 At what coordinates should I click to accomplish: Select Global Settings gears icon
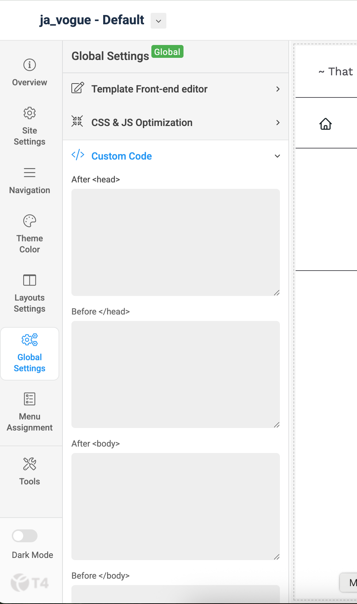point(30,340)
